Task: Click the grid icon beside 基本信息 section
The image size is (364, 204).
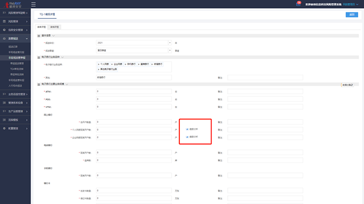Action: click(x=39, y=36)
